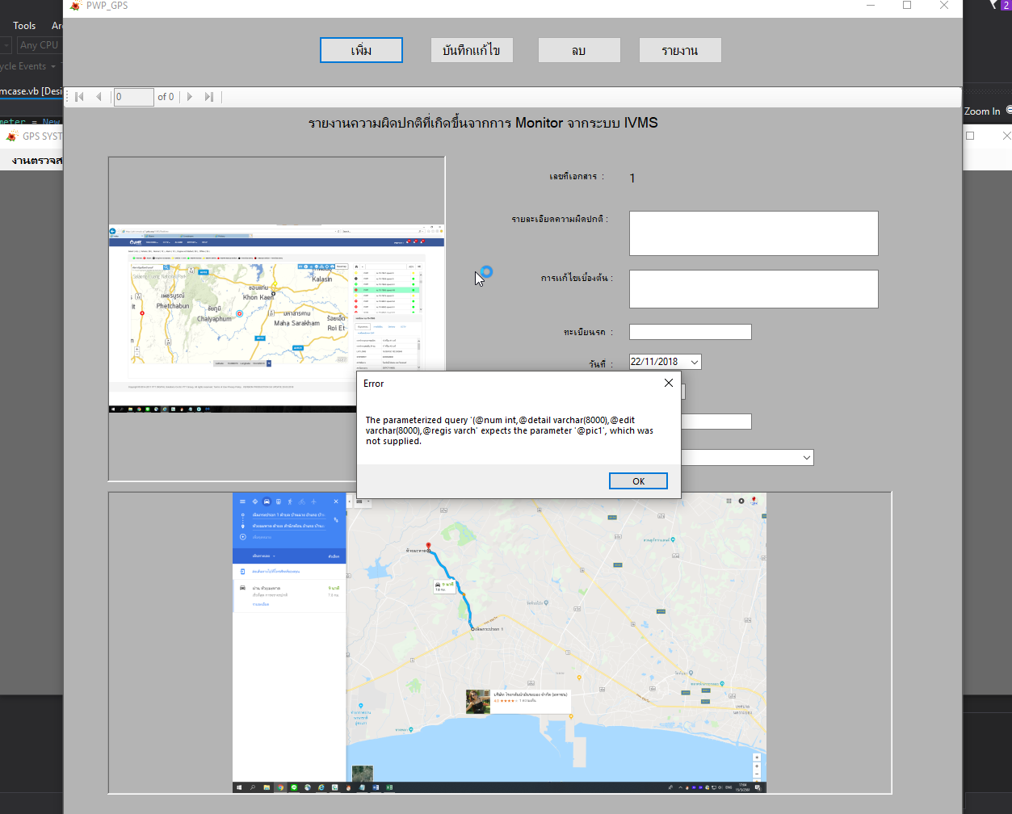Minimize the PWP_GPS window
The image size is (1012, 814).
click(x=870, y=6)
